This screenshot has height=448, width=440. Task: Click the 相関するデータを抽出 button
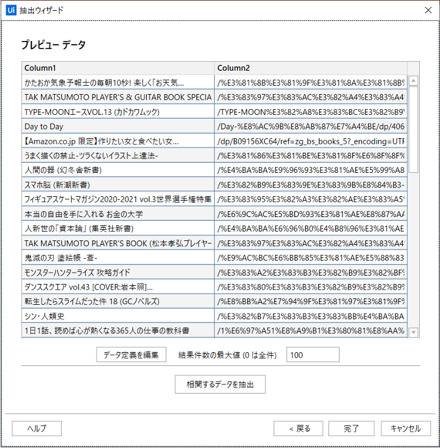(220, 384)
